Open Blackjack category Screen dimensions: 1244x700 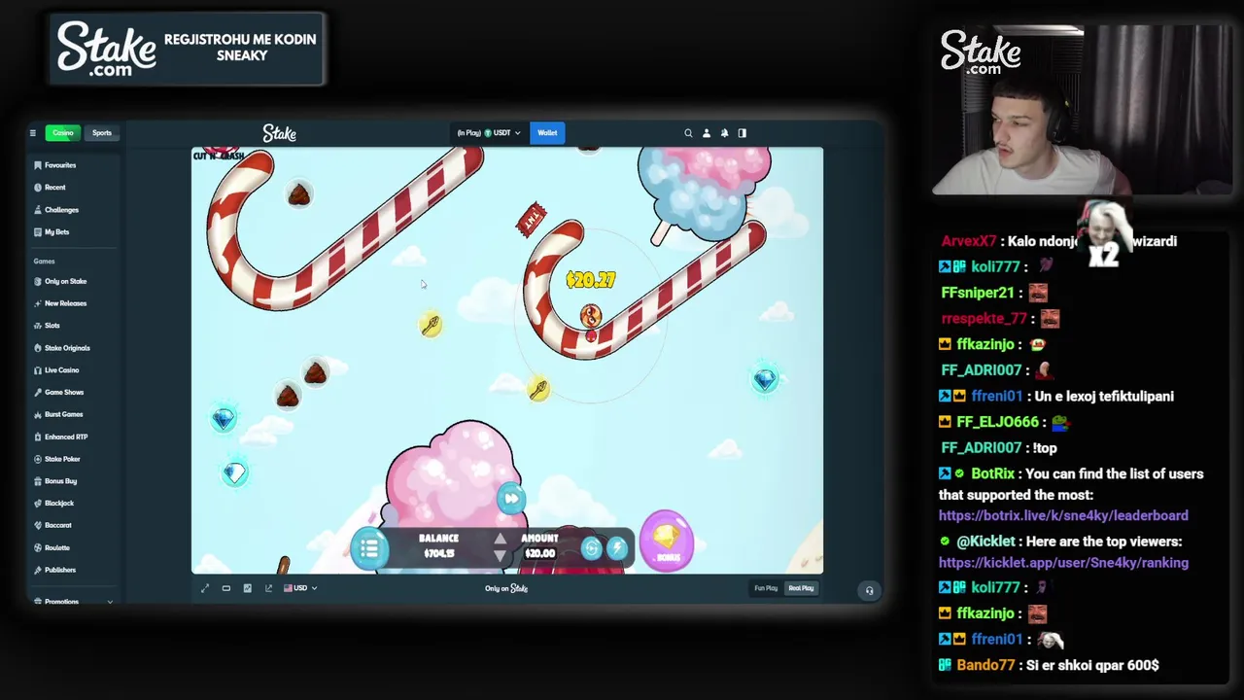(58, 504)
